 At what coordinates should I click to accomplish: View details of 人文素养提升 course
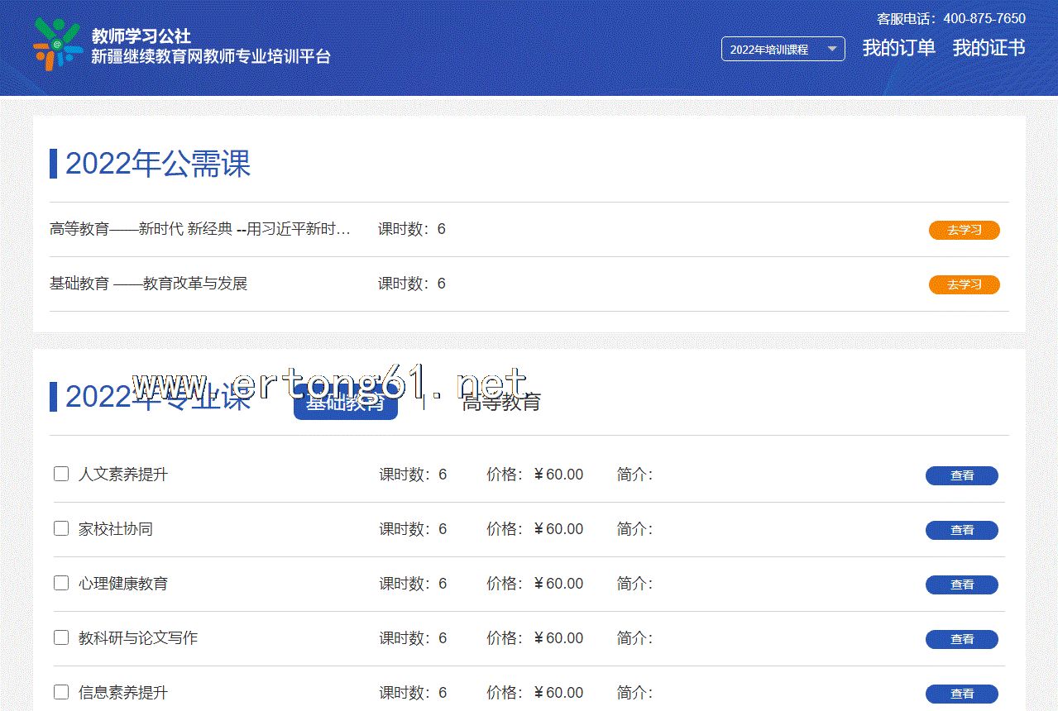pyautogui.click(x=961, y=475)
